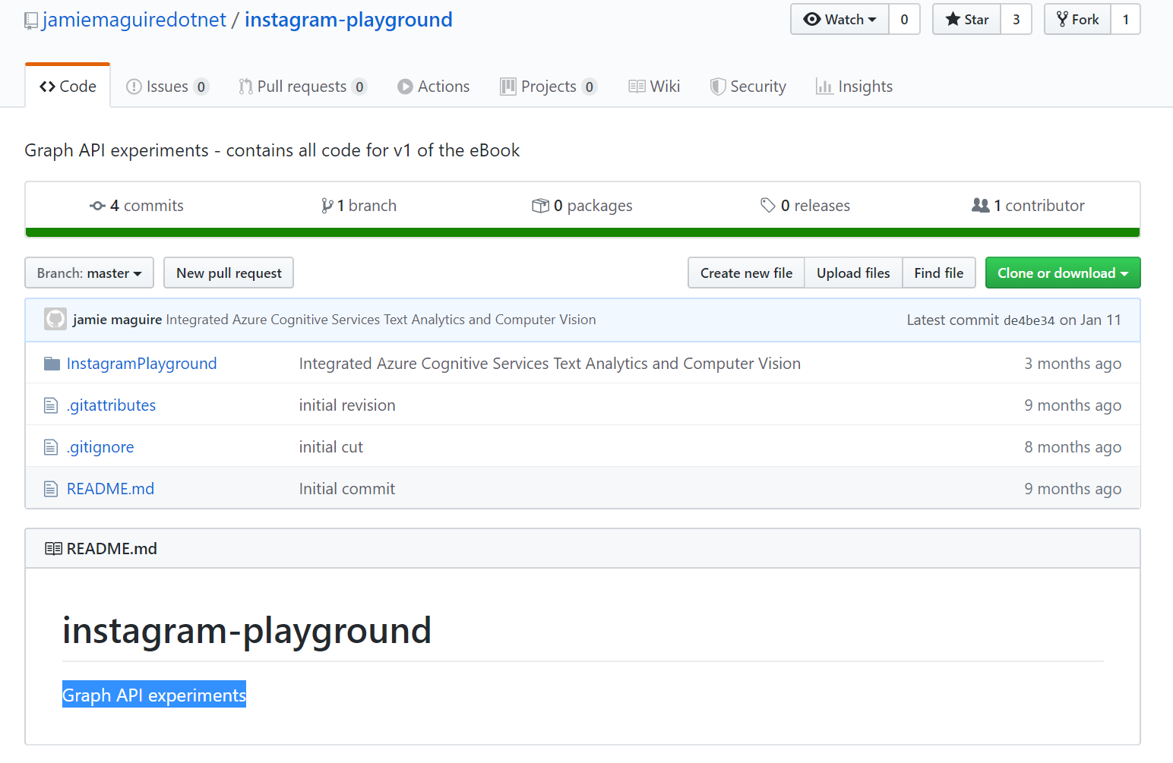Open the .gitattributes file
Viewport: 1173px width, 763px height.
(111, 405)
